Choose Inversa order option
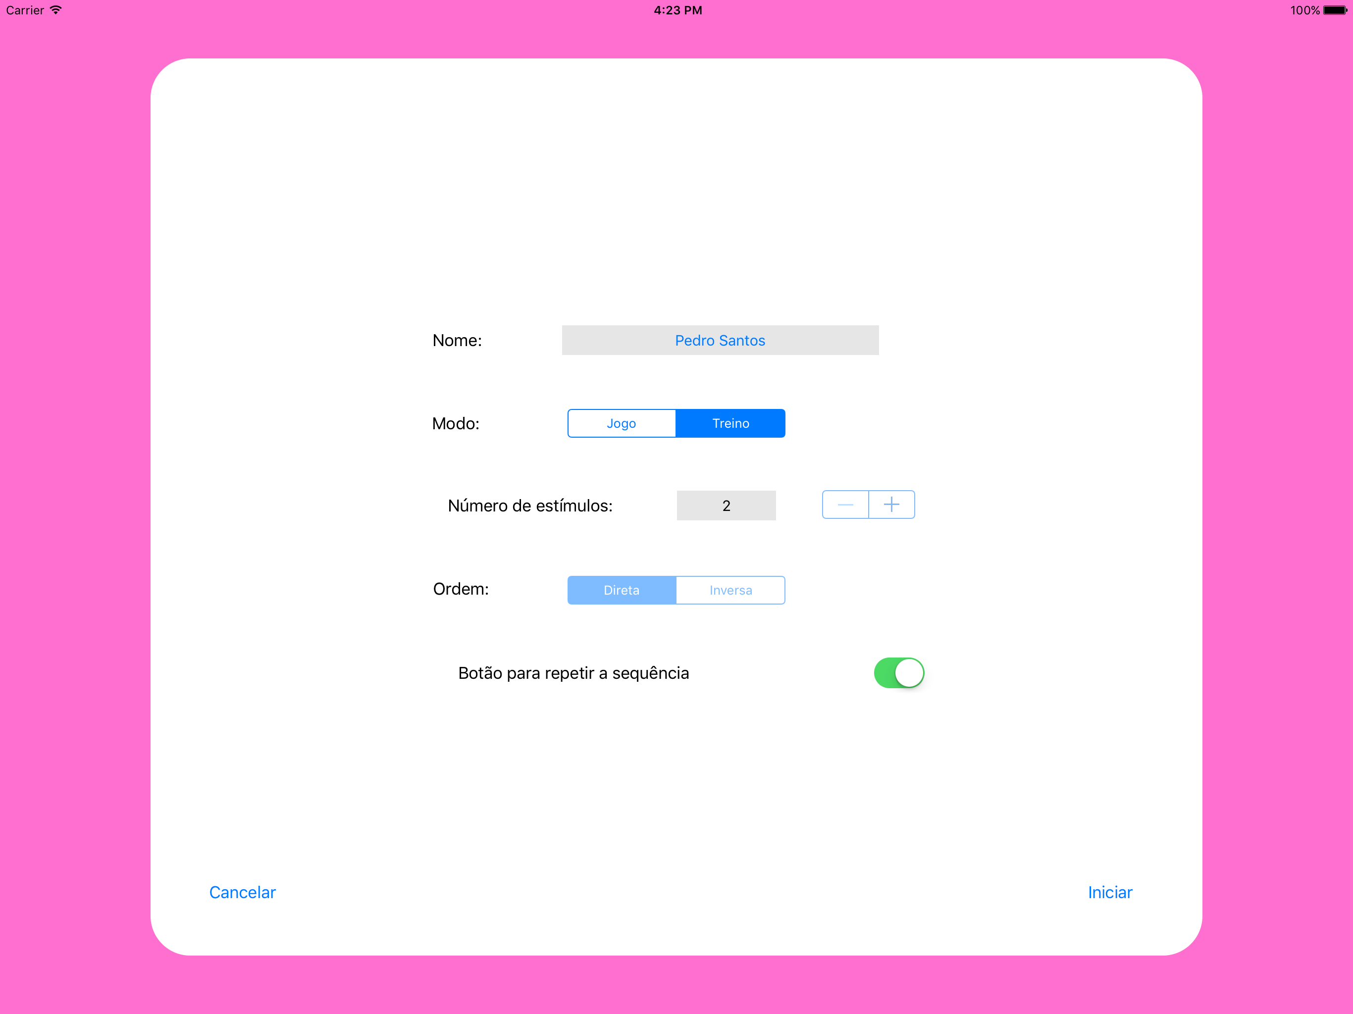 (x=730, y=590)
